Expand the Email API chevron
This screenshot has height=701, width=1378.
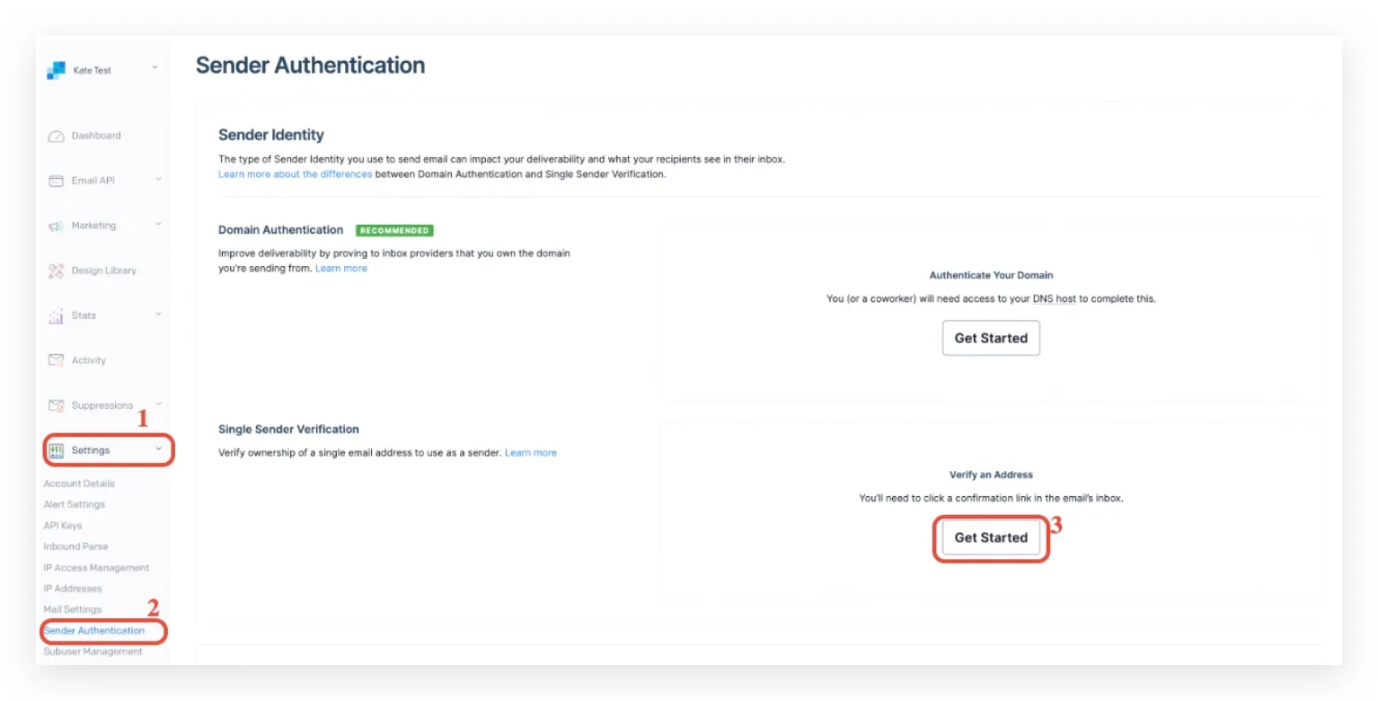(x=158, y=179)
